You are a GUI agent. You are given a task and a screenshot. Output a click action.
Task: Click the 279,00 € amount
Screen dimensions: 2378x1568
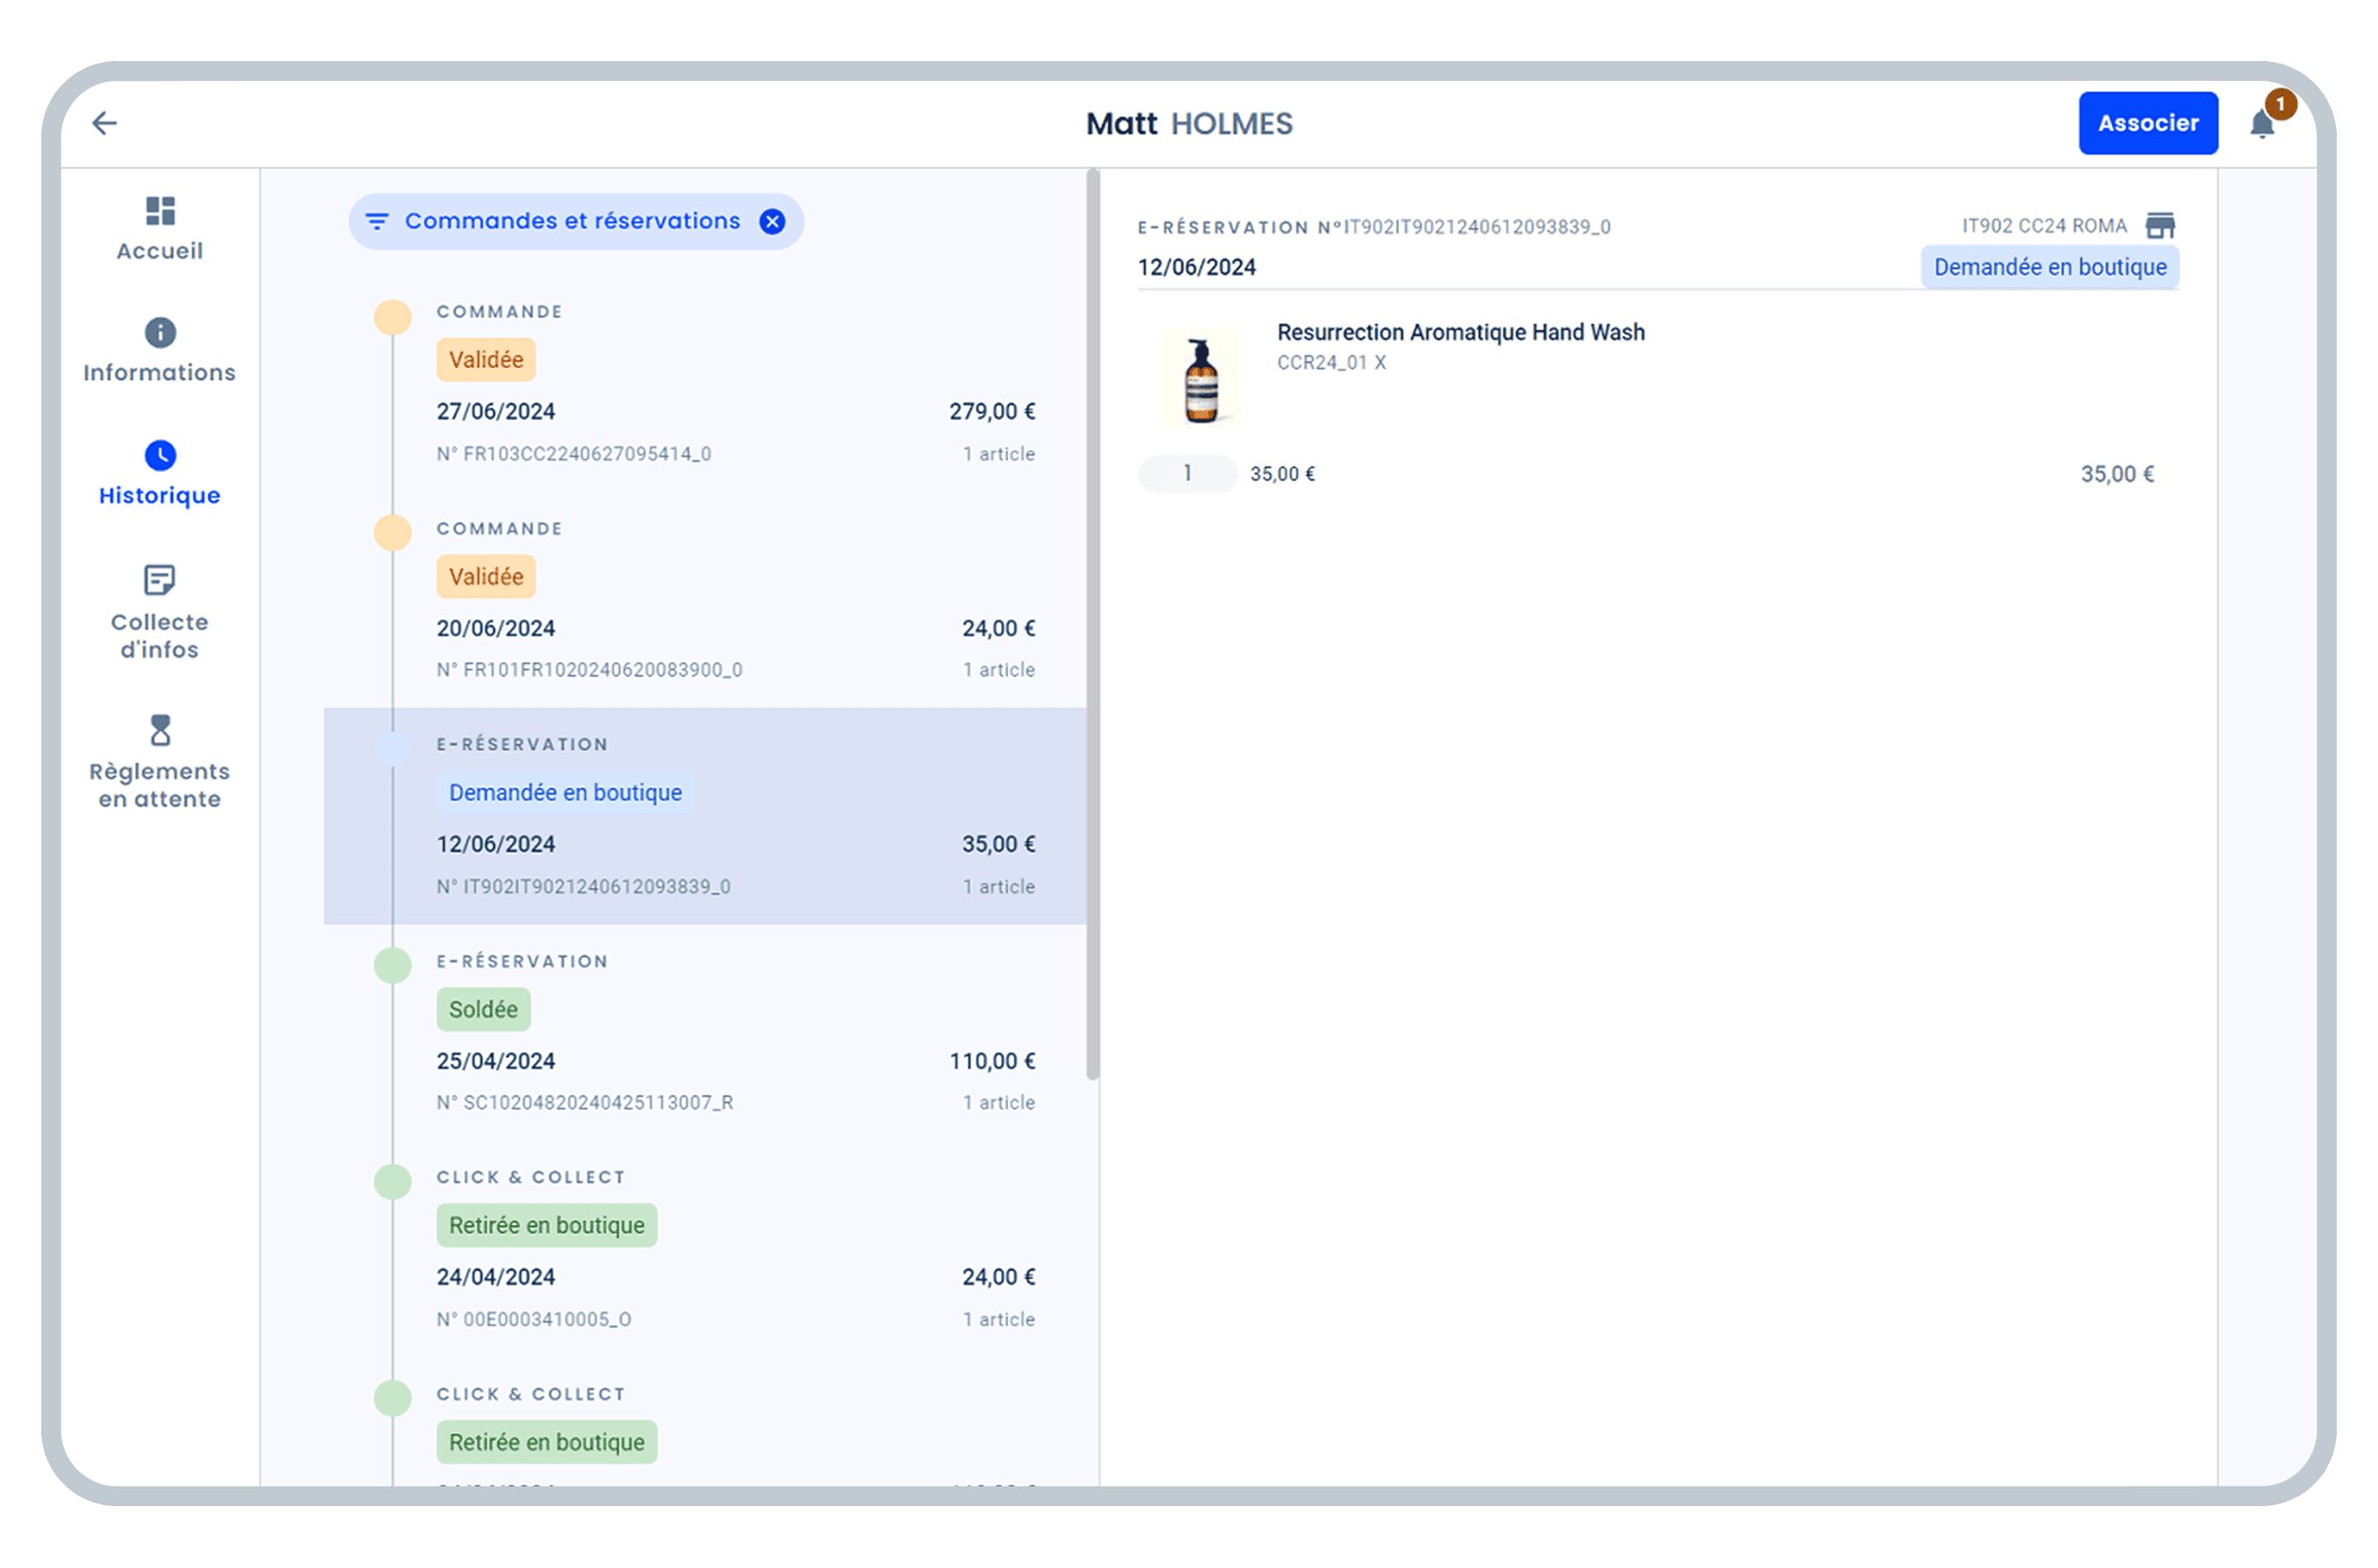[992, 412]
